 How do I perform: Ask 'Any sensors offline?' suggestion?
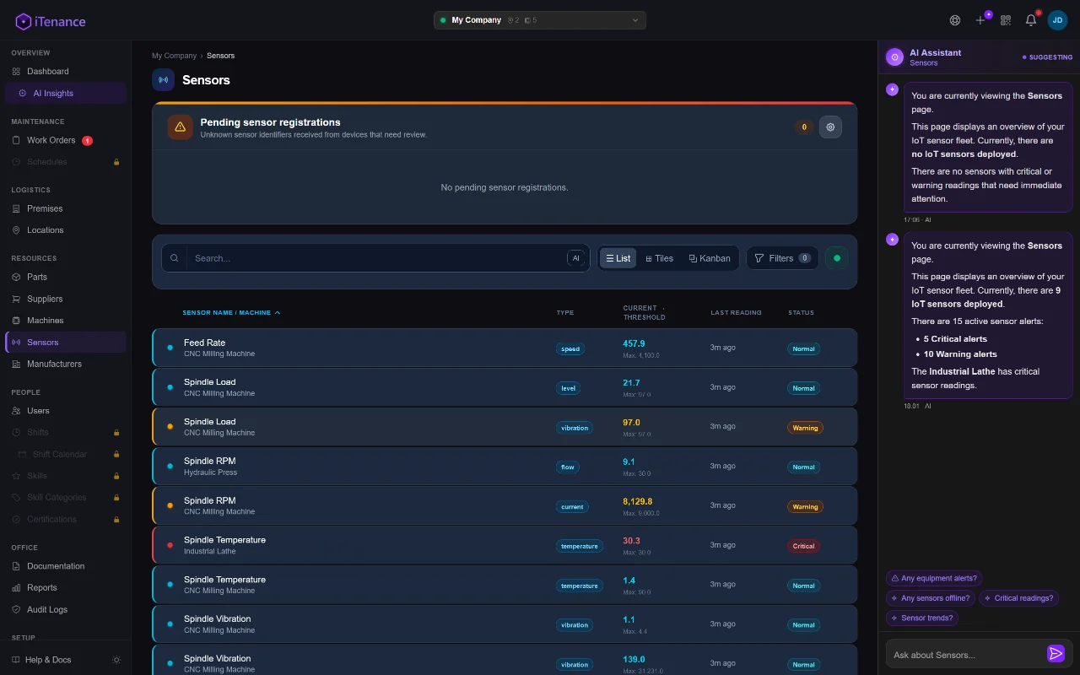point(931,598)
